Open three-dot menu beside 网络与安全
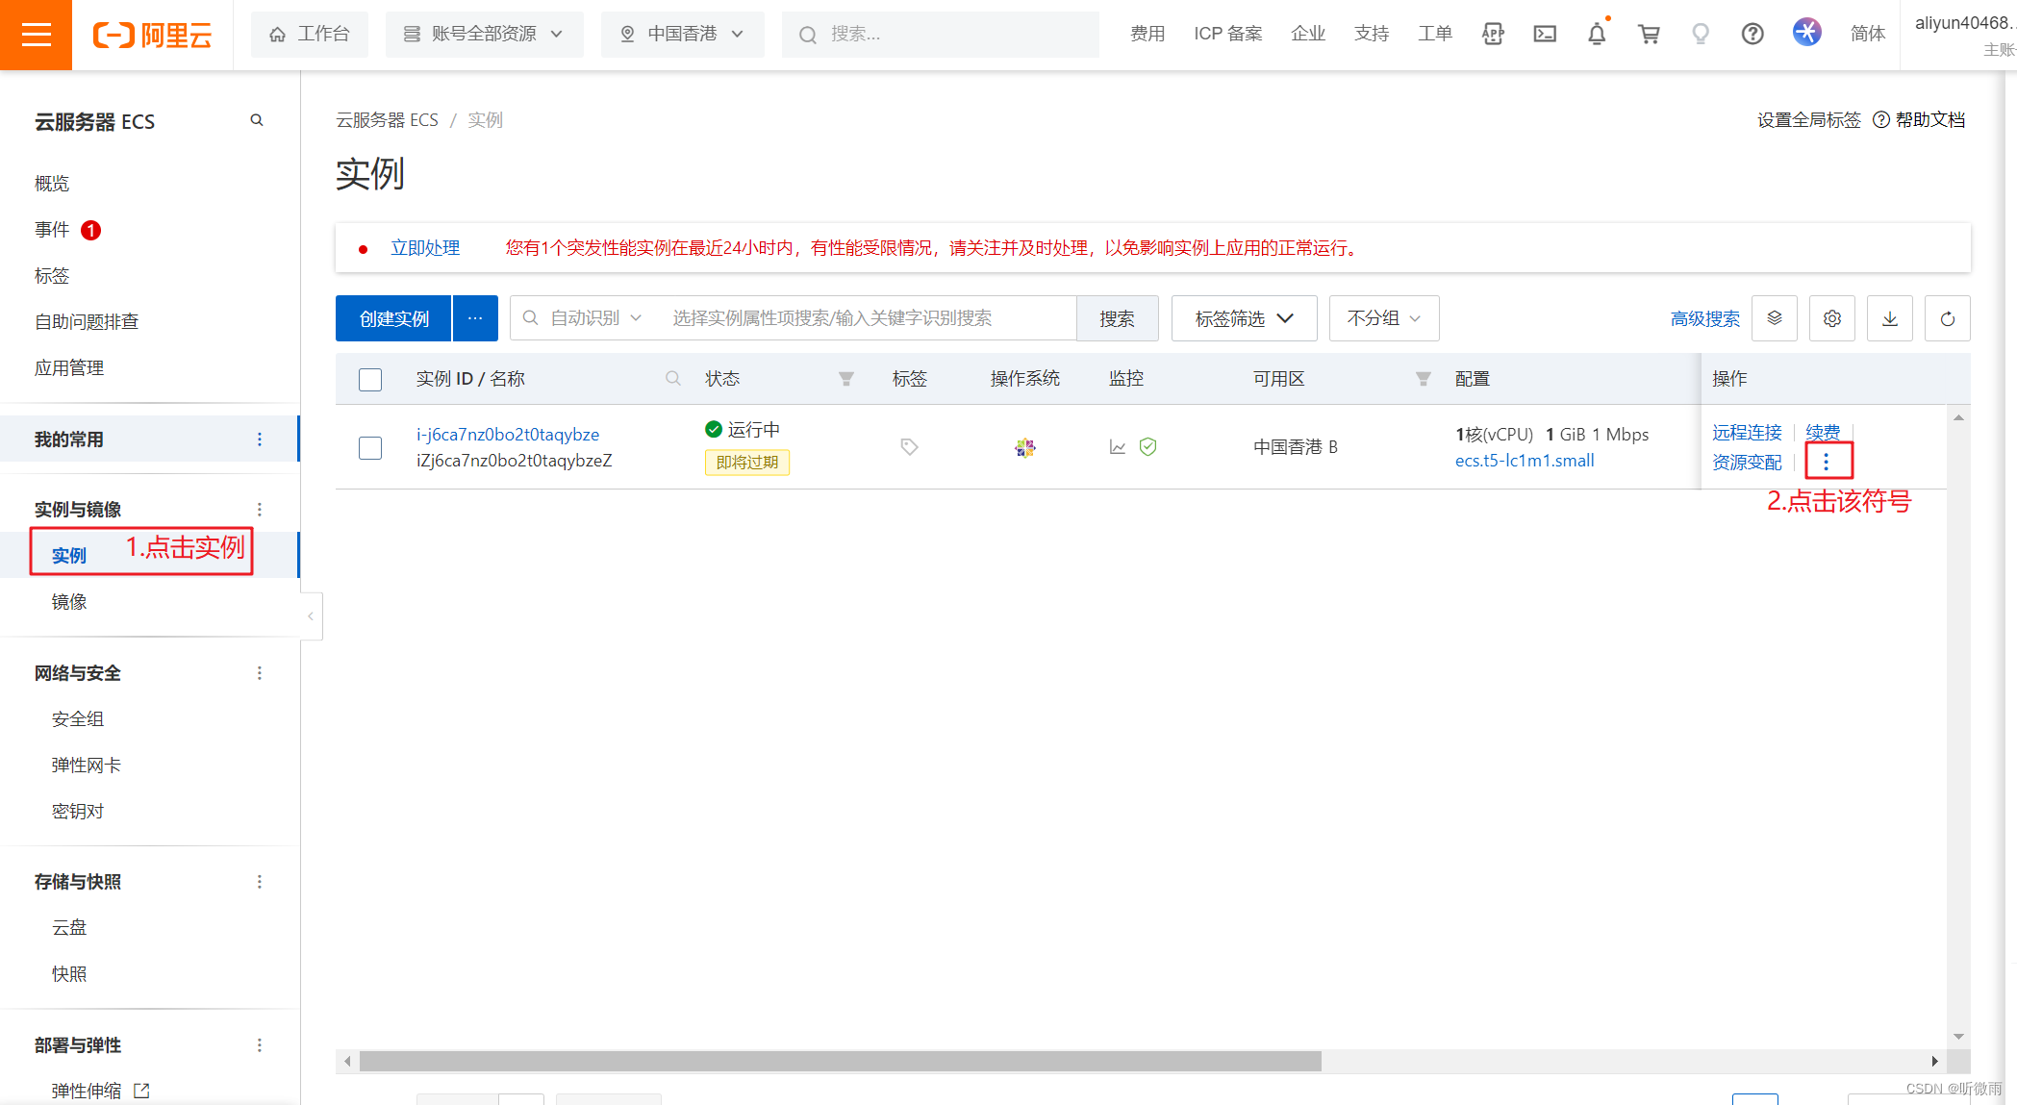This screenshot has height=1105, width=2017. [x=260, y=673]
